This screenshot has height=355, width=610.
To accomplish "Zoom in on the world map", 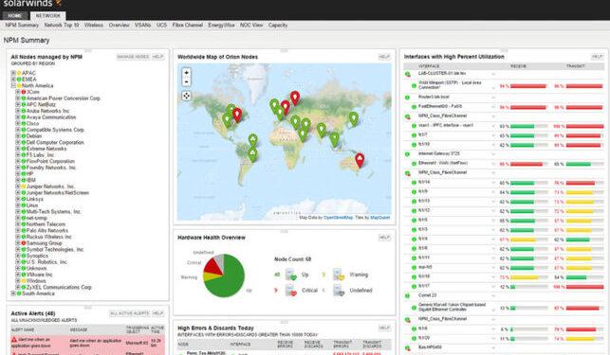I will [x=186, y=73].
